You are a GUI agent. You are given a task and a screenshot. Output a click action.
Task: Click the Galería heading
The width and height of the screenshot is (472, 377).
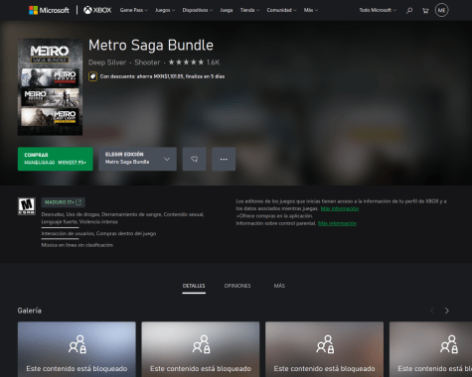click(x=30, y=311)
